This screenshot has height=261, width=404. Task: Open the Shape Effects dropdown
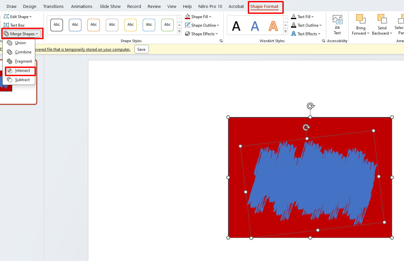201,34
